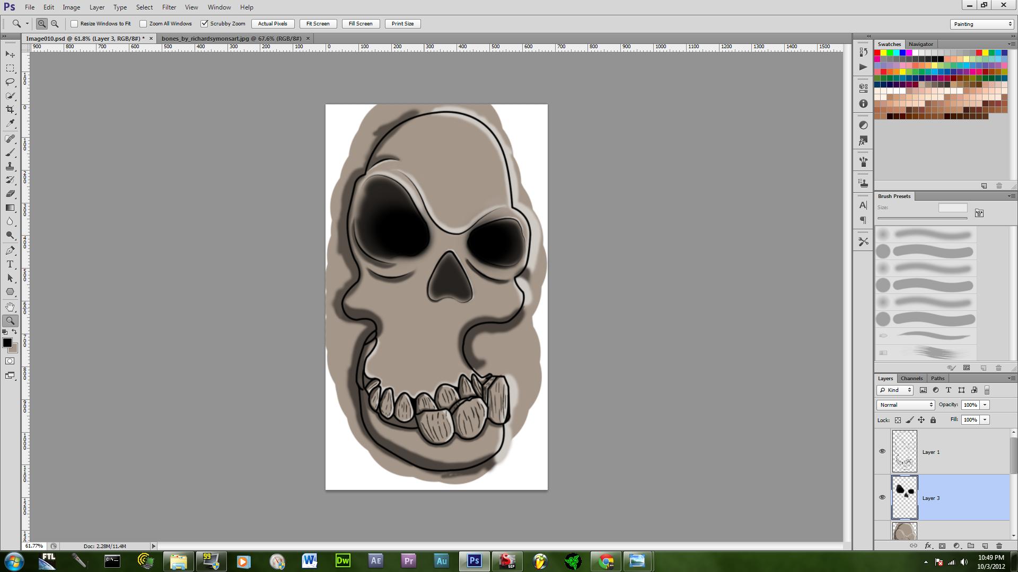Click the Fit Screen button

[x=318, y=24]
